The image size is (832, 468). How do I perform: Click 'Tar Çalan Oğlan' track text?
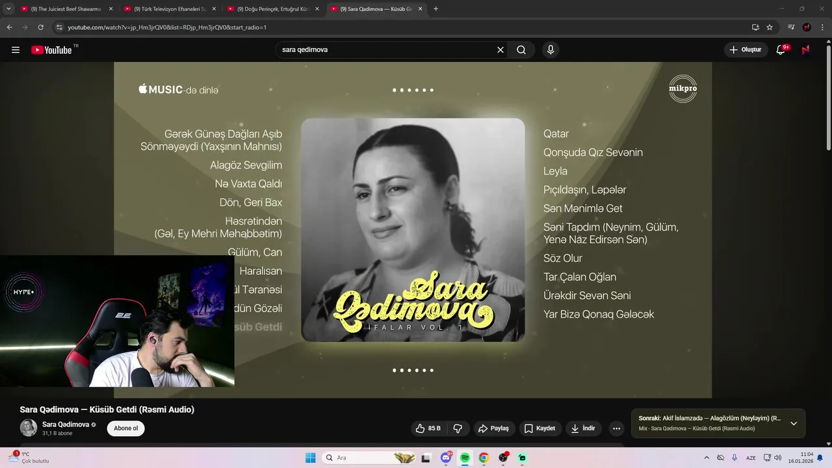click(580, 277)
